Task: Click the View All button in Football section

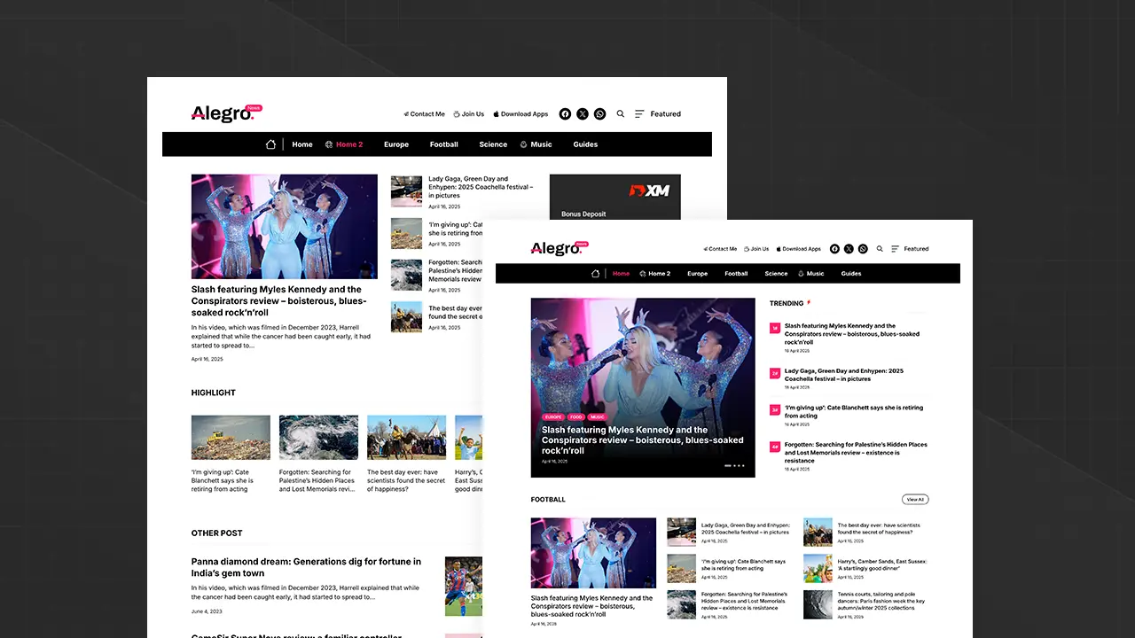Action: 915,500
